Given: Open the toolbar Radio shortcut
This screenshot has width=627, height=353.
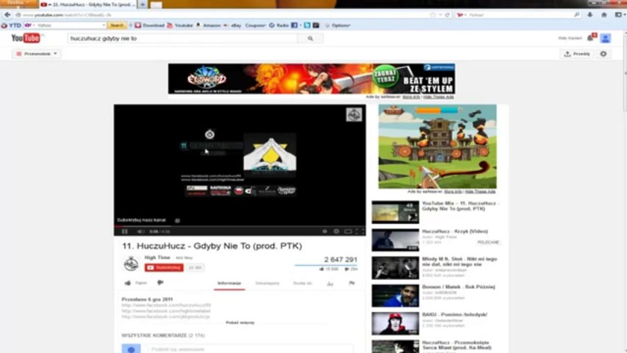Looking at the screenshot, I should 279,25.
